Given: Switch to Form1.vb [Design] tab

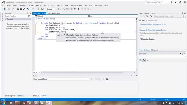Looking at the screenshot, I should coord(54,13).
